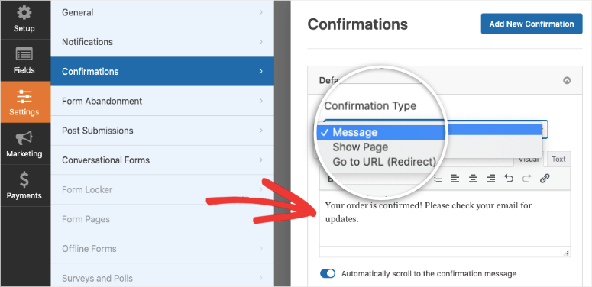
Task: Click the Confirmation Type label
Action: [x=370, y=106]
